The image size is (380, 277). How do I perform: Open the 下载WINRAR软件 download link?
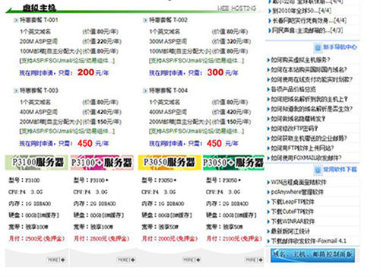pyautogui.click(x=293, y=221)
